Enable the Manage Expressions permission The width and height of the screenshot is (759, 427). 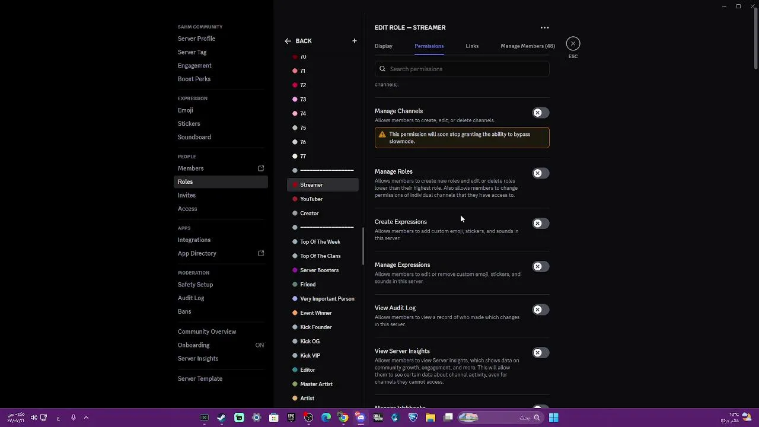pyautogui.click(x=540, y=266)
